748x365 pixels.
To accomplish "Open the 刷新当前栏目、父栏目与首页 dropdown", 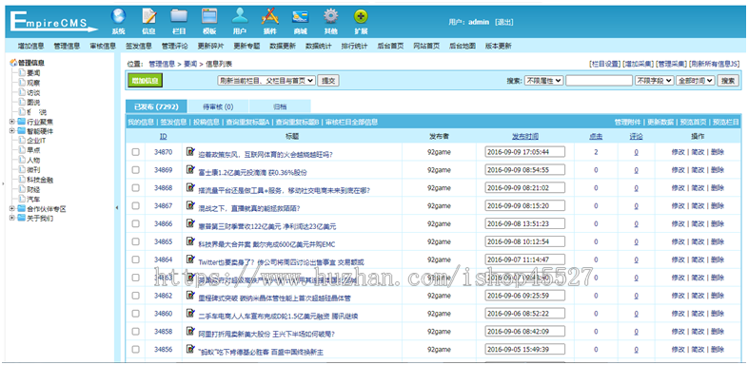I will click(x=266, y=81).
